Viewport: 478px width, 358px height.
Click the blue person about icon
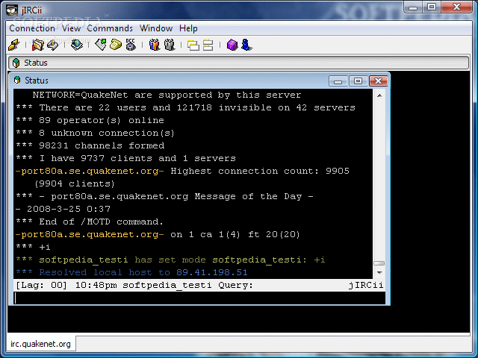point(246,45)
